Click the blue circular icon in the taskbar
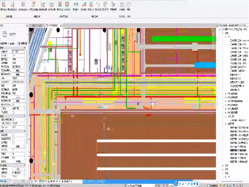 (x=176, y=182)
